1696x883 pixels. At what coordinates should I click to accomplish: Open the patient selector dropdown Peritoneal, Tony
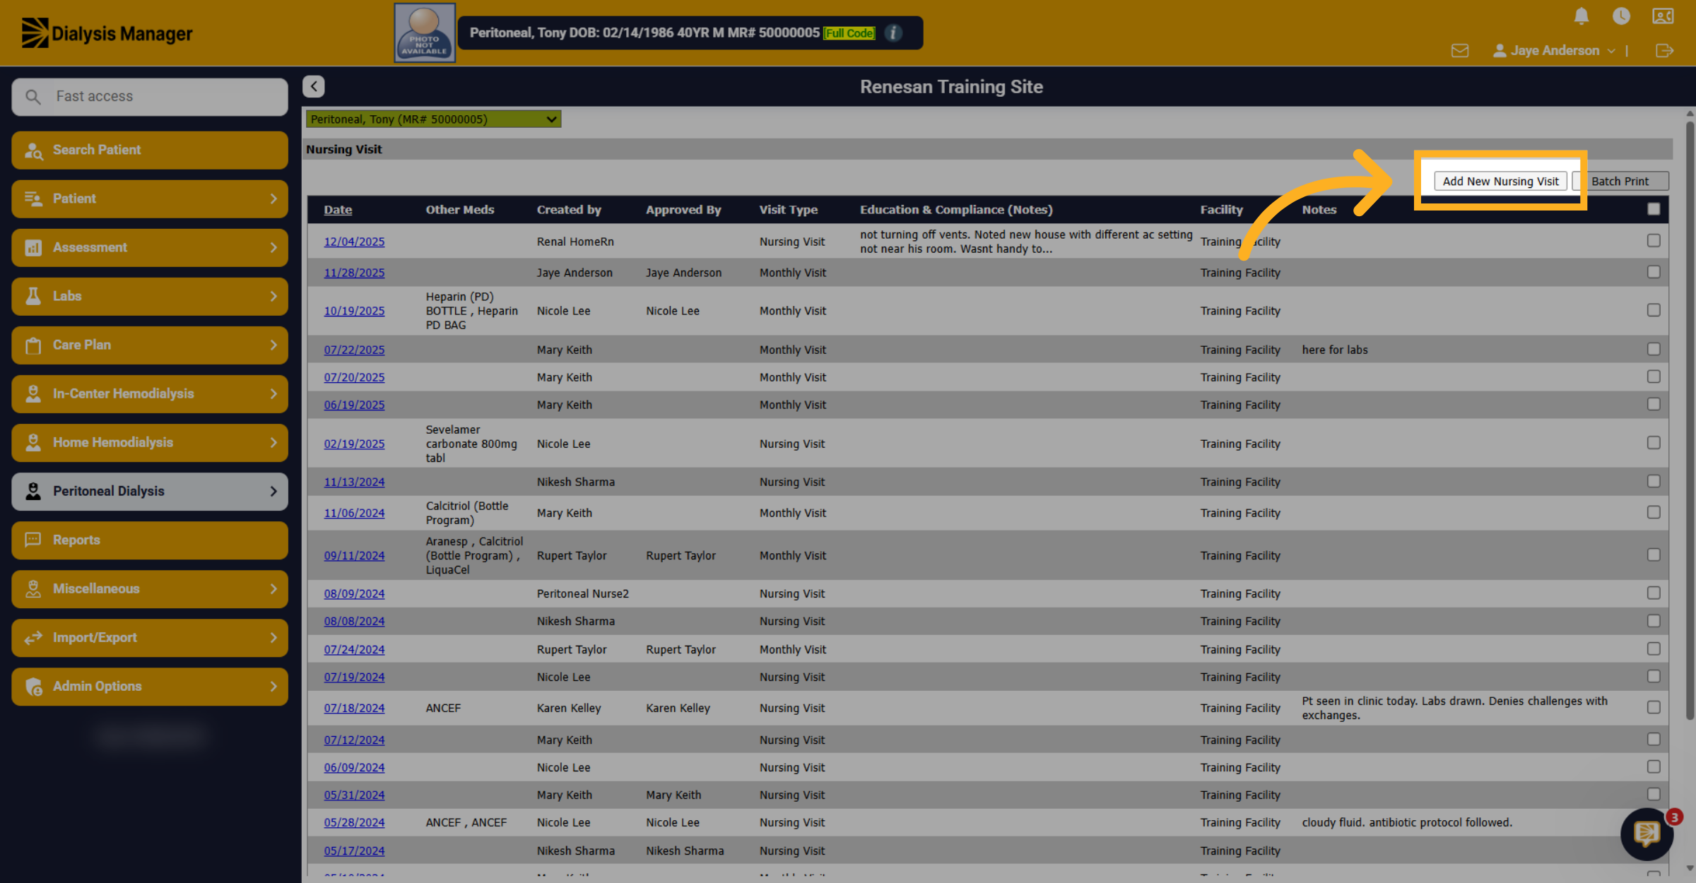point(433,119)
